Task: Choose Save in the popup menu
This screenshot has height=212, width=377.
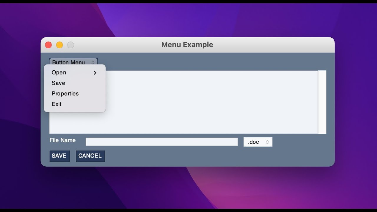Action: pos(75,83)
